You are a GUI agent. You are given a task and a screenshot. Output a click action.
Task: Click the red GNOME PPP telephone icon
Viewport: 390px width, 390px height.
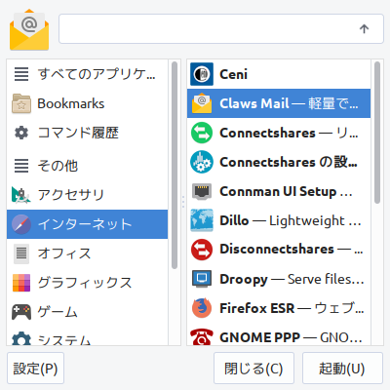coord(202,336)
